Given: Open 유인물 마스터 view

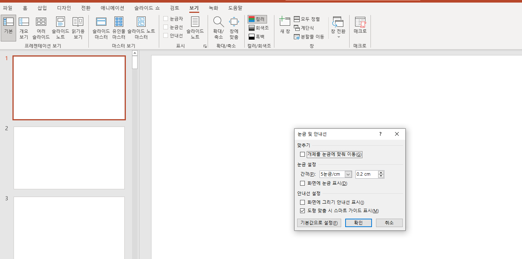Looking at the screenshot, I should [118, 26].
